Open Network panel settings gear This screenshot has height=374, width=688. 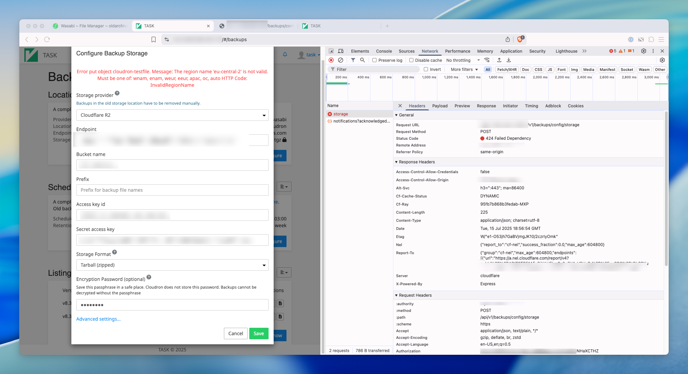coord(662,60)
